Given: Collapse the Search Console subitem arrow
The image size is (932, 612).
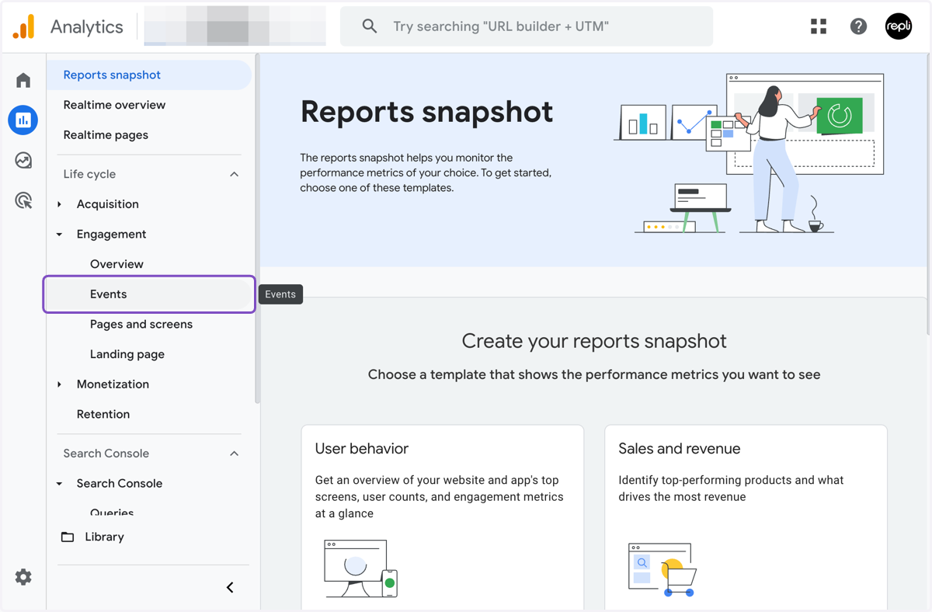Looking at the screenshot, I should point(60,484).
